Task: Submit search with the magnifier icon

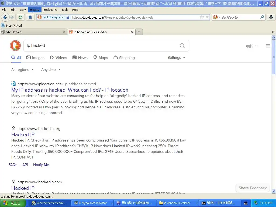Action: (x=182, y=46)
